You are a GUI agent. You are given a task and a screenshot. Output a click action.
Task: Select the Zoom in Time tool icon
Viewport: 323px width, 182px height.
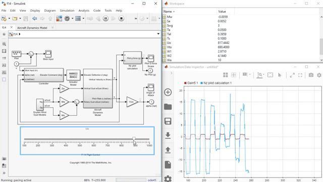pyautogui.click(x=259, y=75)
